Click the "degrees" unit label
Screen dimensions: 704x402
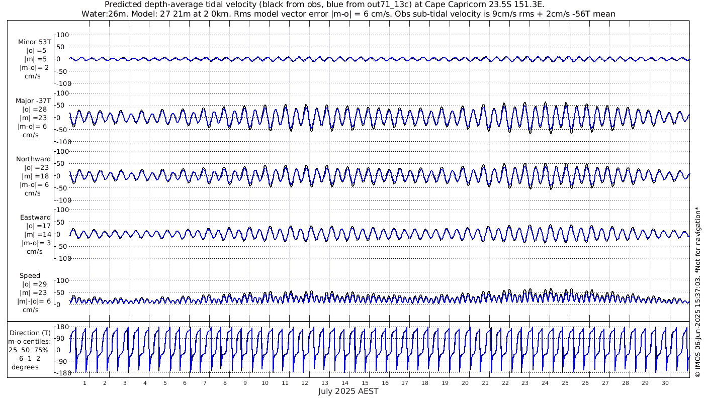[25, 367]
